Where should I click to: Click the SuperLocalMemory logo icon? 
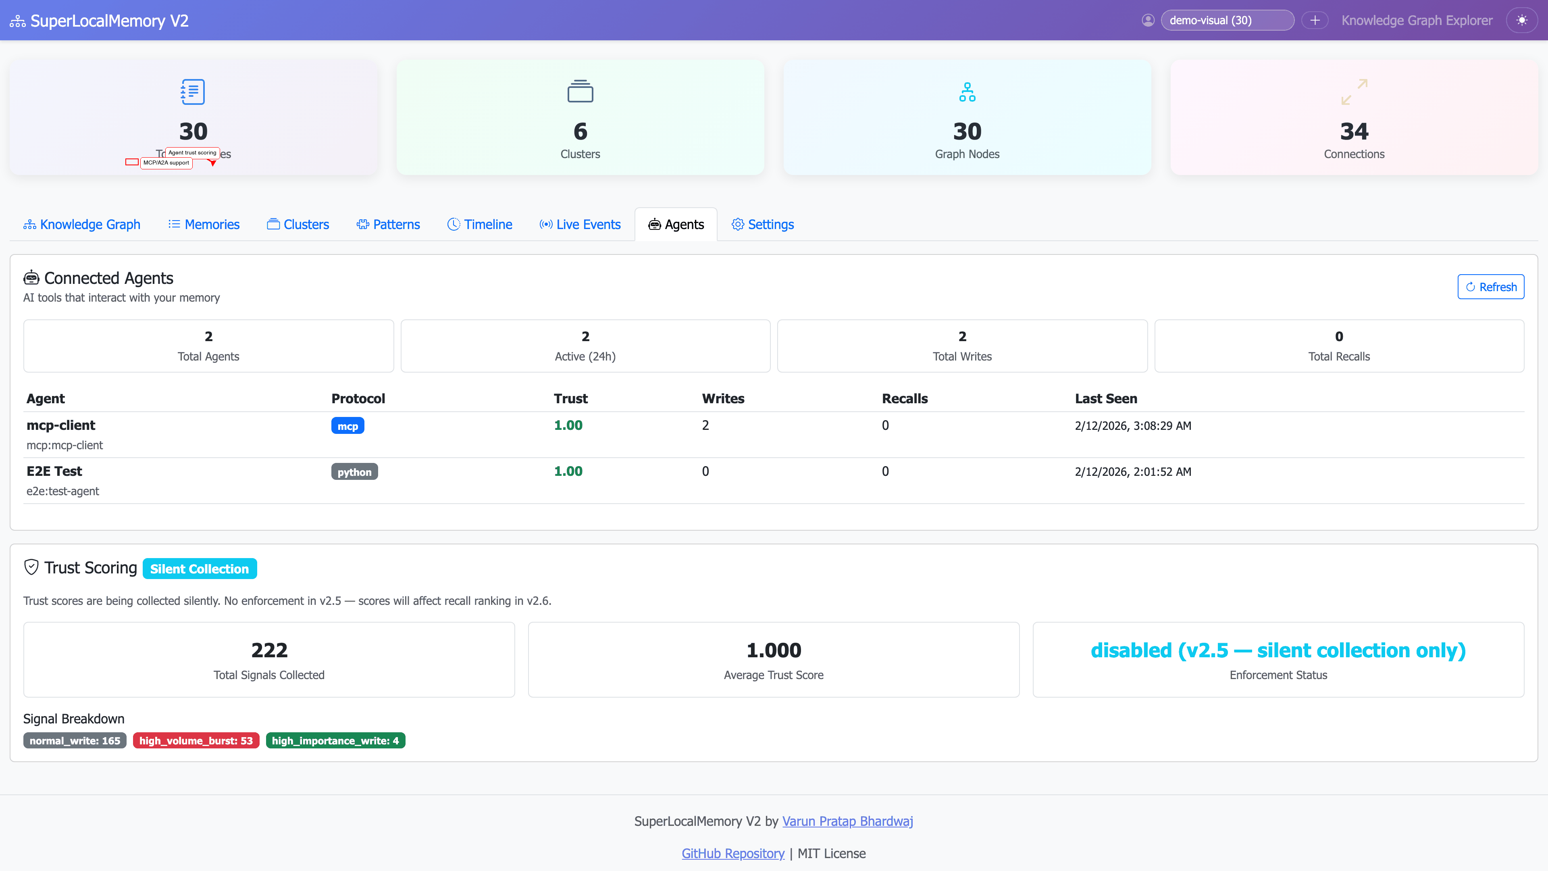[17, 22]
